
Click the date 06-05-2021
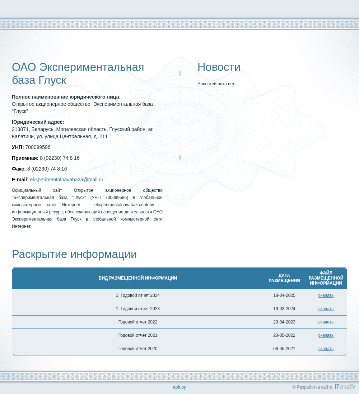point(284,349)
